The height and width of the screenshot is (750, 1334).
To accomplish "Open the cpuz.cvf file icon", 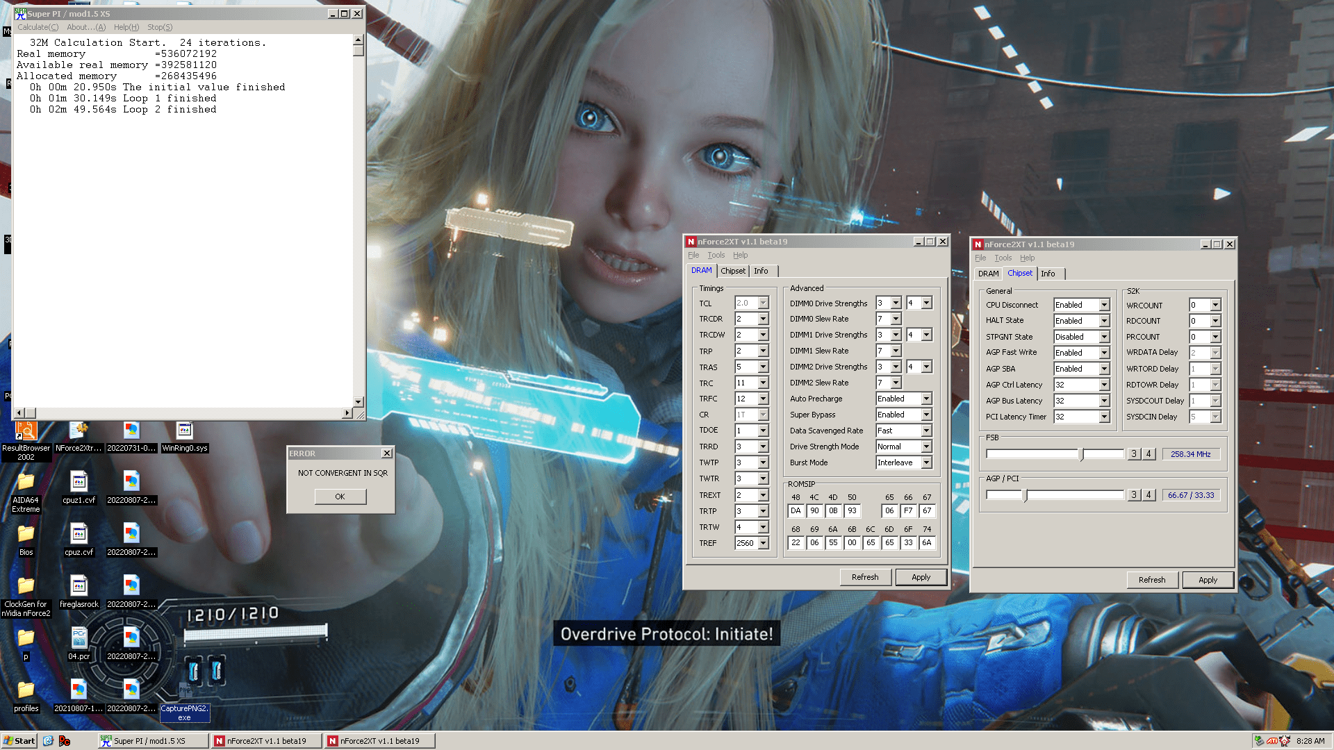I will (79, 540).
